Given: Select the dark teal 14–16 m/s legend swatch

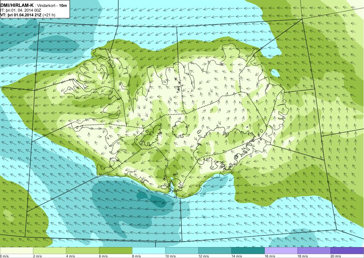Looking at the screenshot, I should (x=248, y=250).
